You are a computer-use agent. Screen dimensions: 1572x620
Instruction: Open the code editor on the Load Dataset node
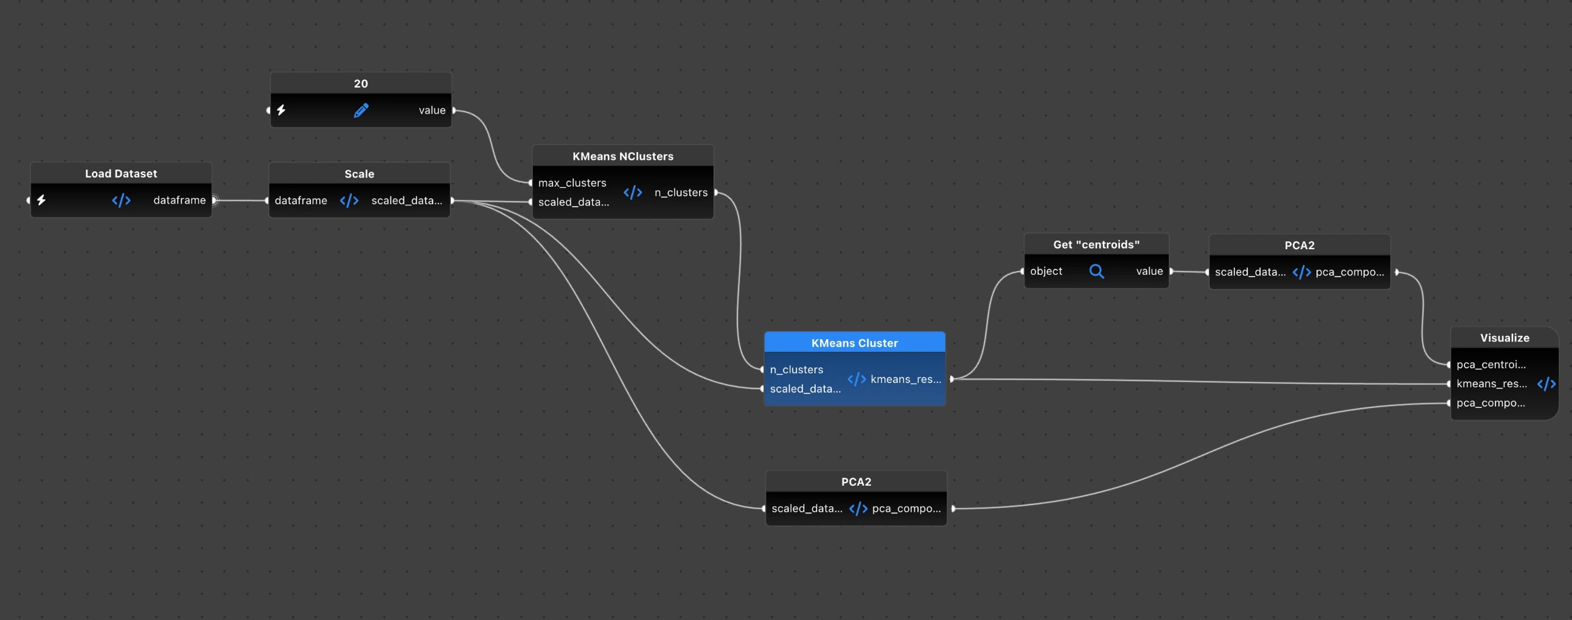click(121, 200)
